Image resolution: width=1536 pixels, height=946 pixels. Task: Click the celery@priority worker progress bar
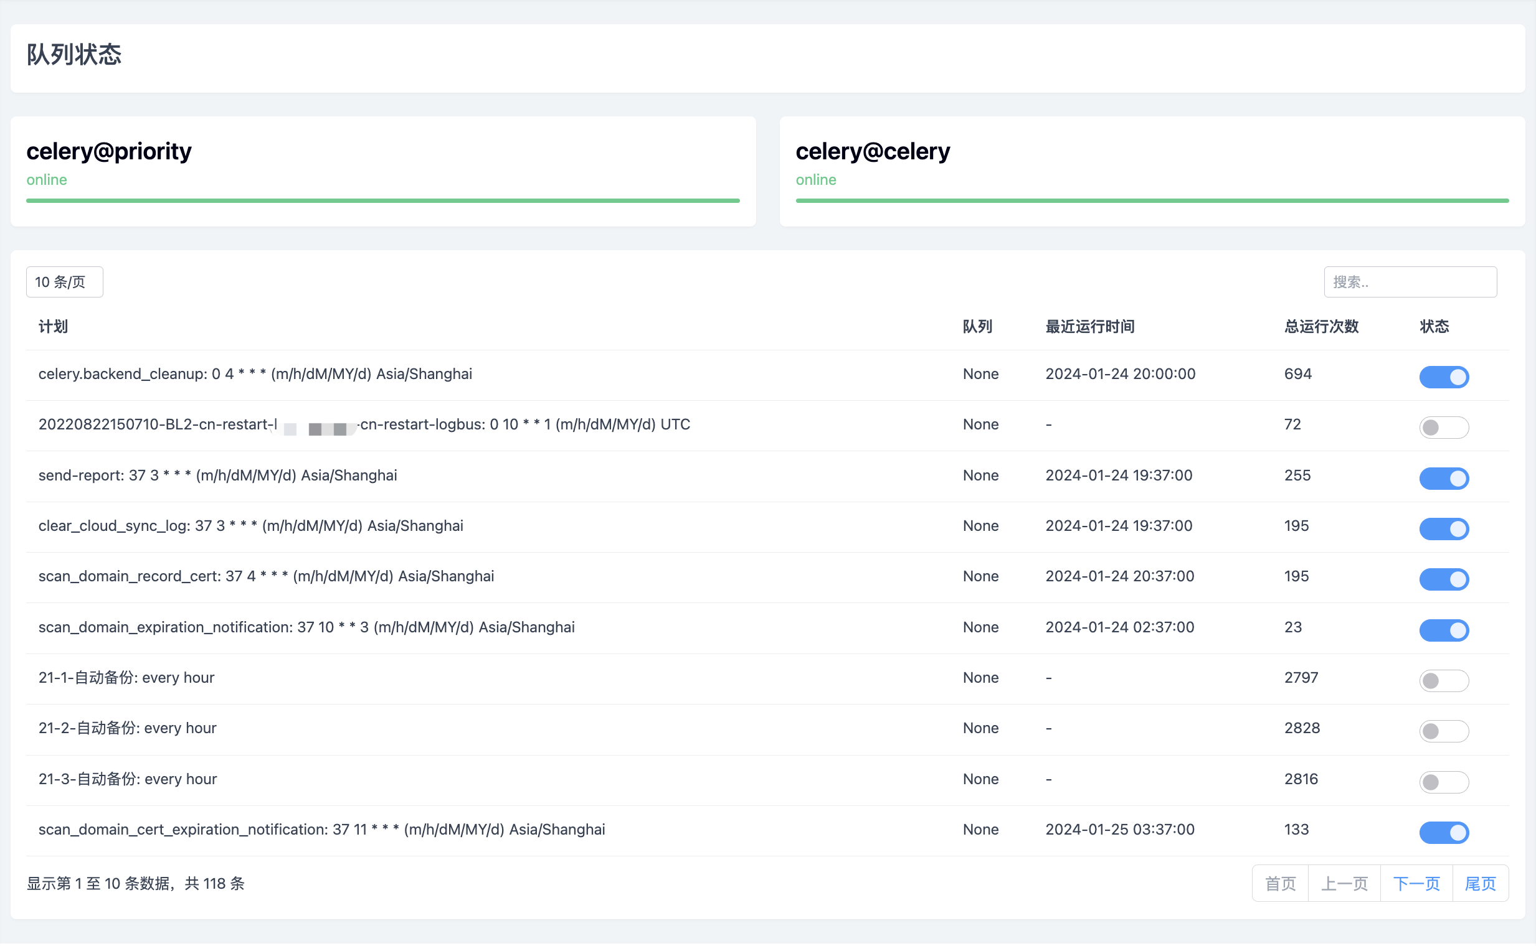tap(382, 201)
